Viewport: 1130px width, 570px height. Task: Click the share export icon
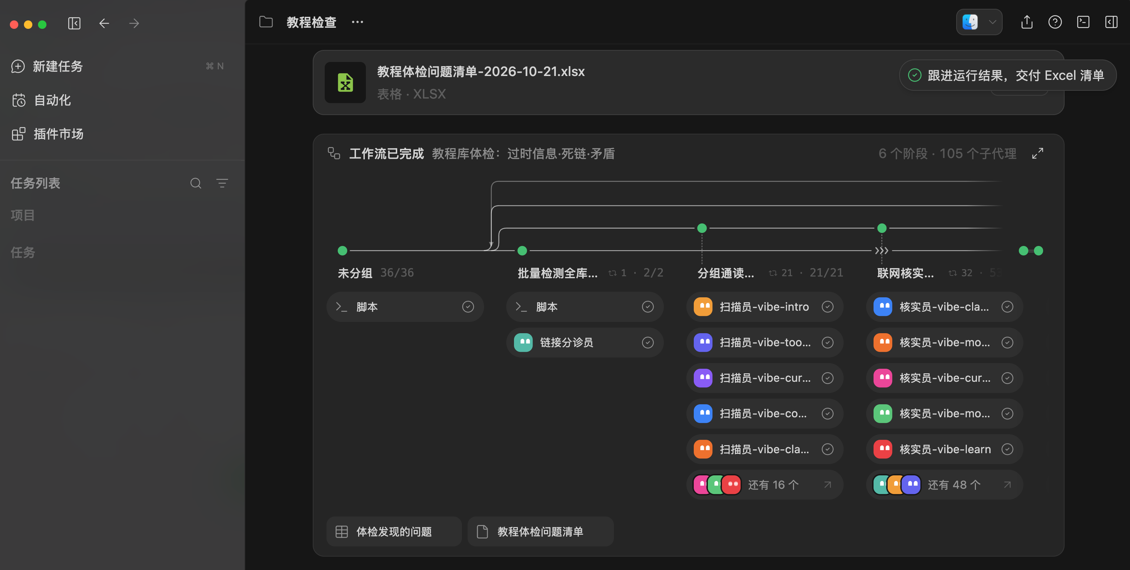click(x=1027, y=22)
